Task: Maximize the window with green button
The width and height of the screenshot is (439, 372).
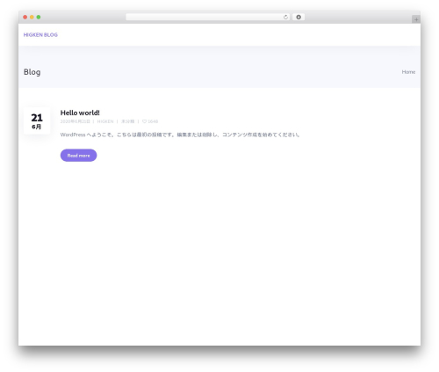Action: click(x=39, y=17)
